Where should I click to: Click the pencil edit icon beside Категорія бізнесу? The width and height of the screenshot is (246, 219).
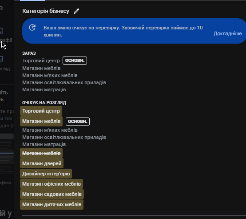[x=76, y=11]
